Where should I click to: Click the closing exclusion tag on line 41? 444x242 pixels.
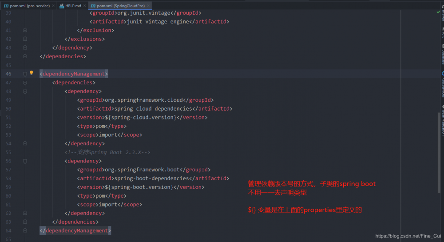(96, 30)
